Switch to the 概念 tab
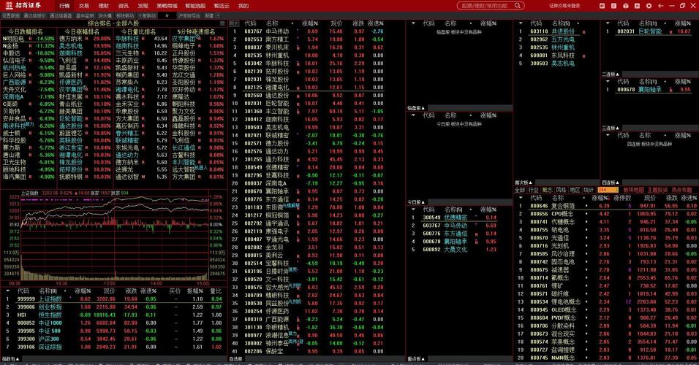The image size is (699, 365). coord(547,189)
